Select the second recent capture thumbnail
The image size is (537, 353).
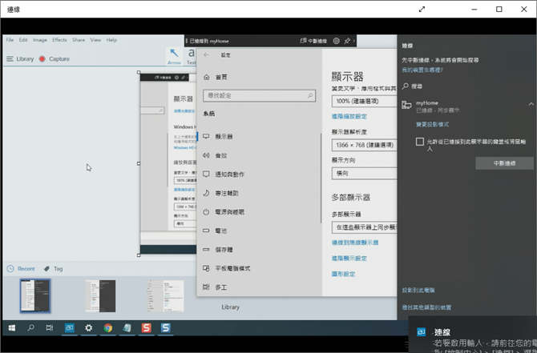coord(101,296)
